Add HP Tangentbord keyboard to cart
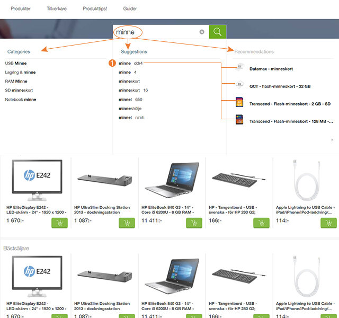 click(x=262, y=223)
